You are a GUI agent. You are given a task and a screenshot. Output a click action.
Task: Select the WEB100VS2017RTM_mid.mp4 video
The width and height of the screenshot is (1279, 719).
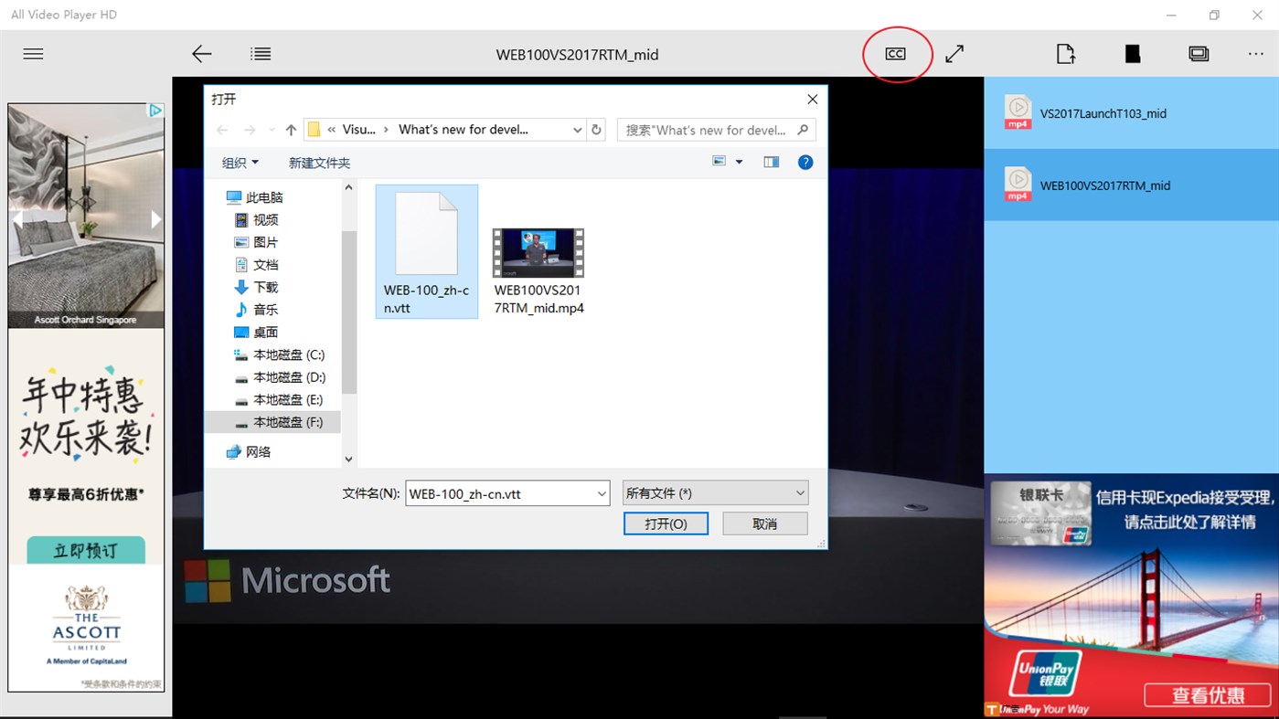point(538,253)
